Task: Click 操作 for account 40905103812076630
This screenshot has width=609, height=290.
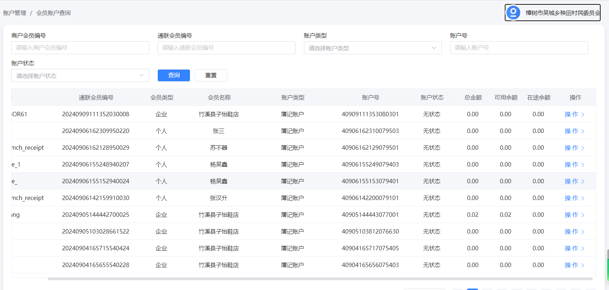Action: click(x=574, y=232)
